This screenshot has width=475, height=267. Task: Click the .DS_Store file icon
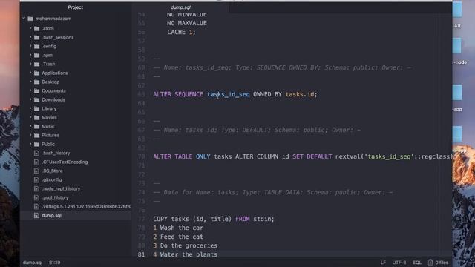click(36, 171)
